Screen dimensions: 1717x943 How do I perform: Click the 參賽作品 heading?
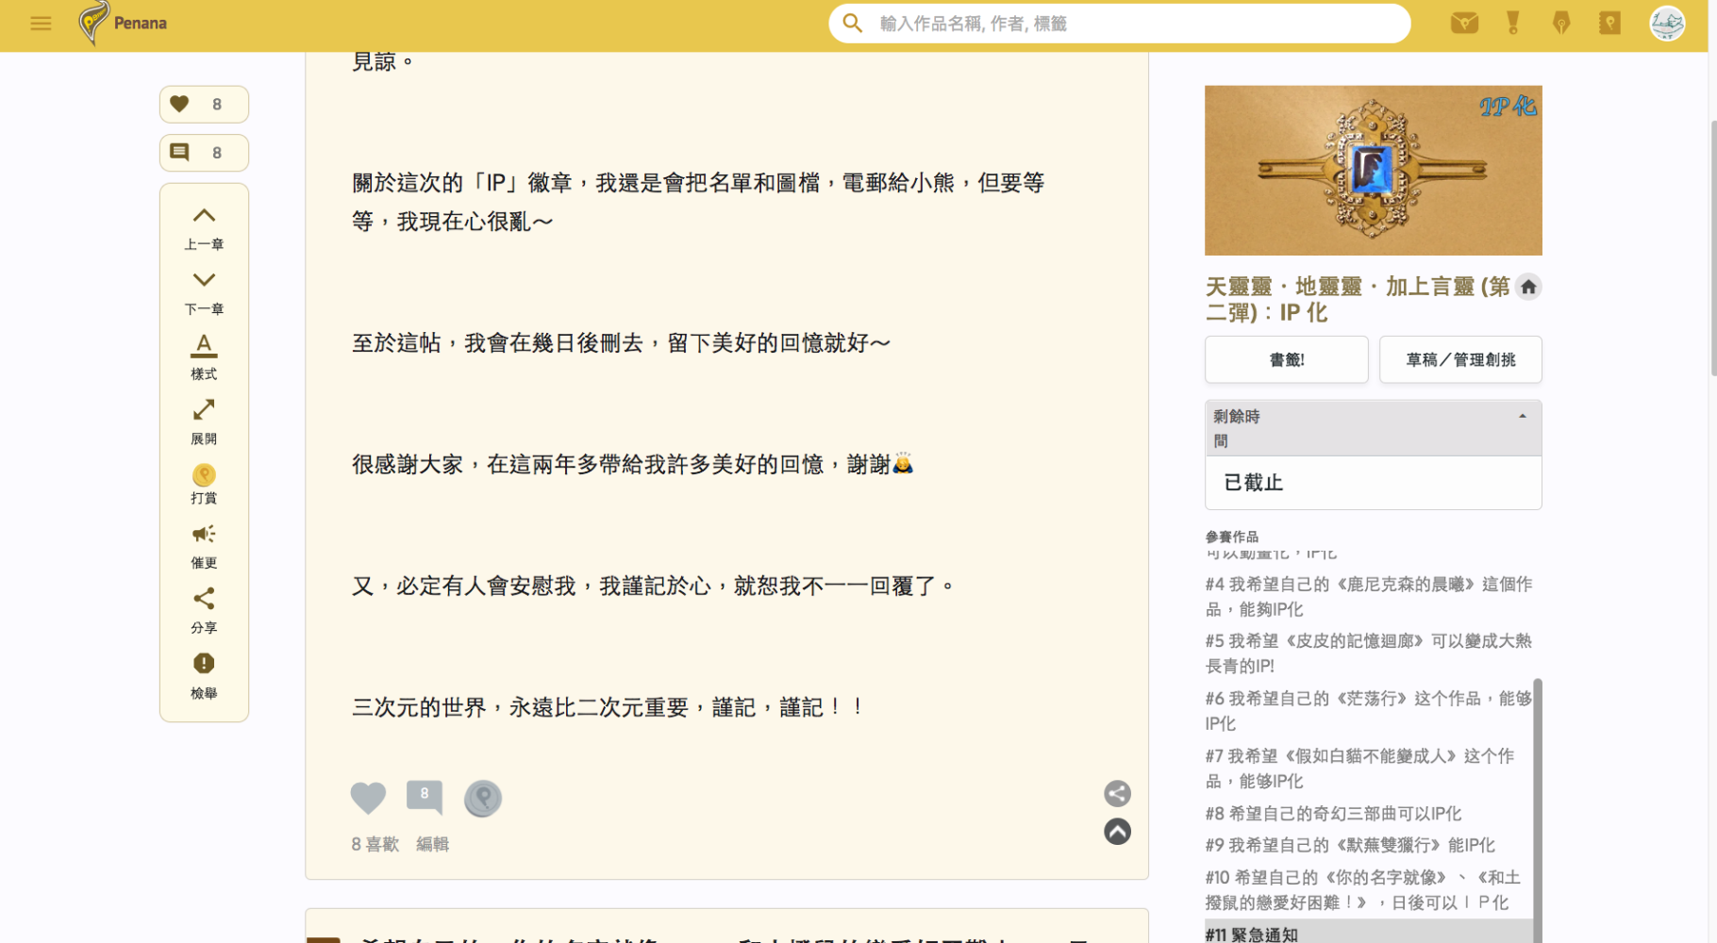pos(1232,537)
